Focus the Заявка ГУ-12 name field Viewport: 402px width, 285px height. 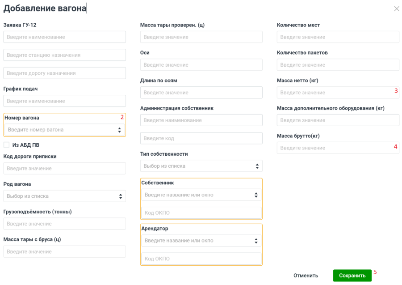click(x=65, y=37)
